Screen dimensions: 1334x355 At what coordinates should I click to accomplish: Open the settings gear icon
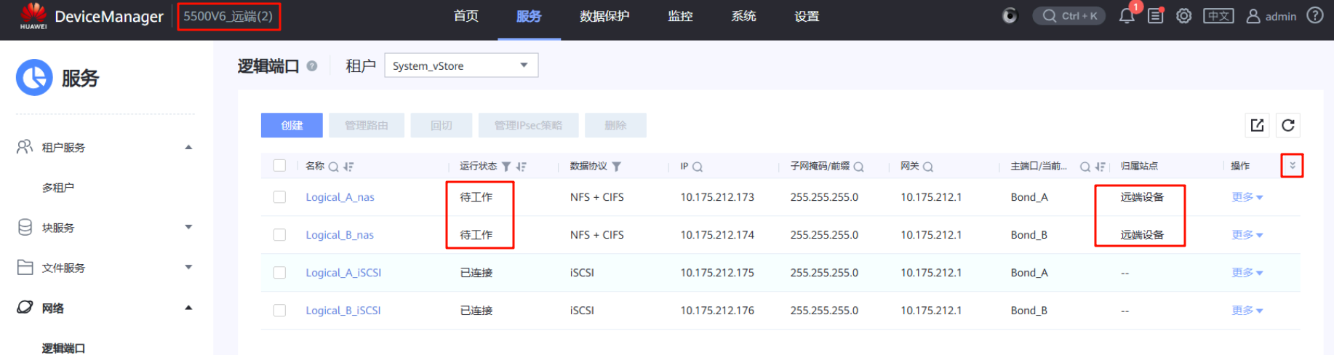(1183, 16)
